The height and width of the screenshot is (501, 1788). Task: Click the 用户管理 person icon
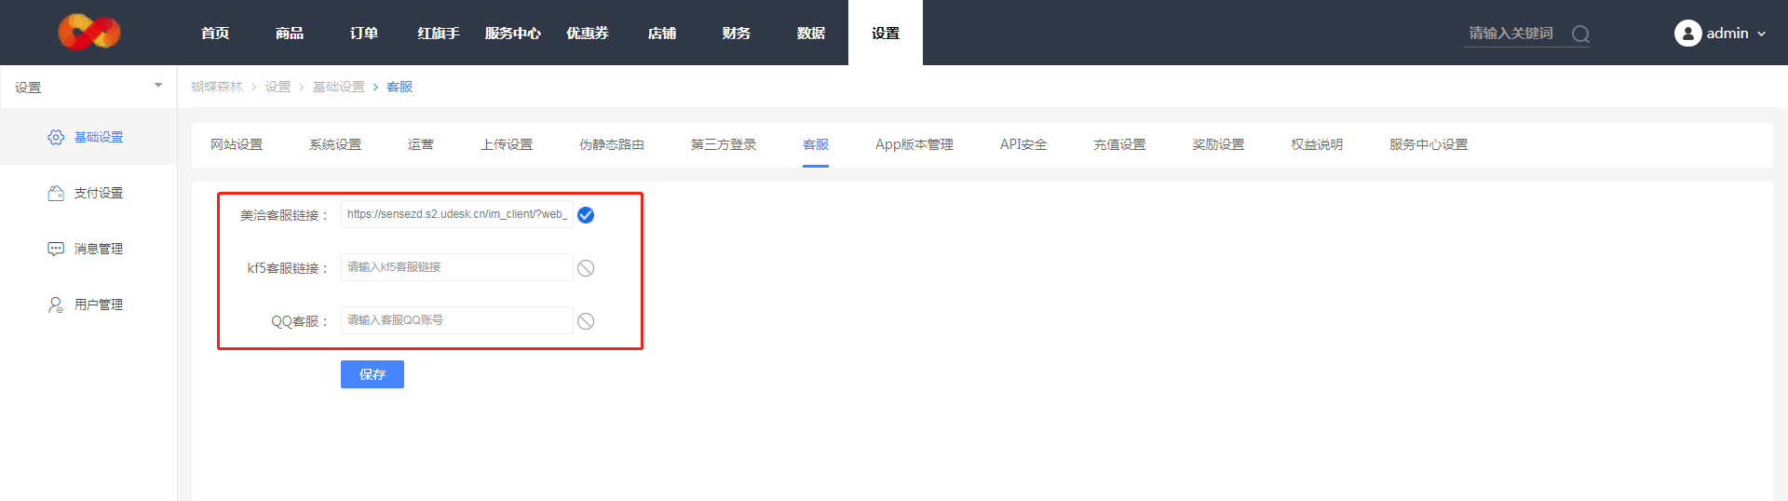[x=56, y=305]
